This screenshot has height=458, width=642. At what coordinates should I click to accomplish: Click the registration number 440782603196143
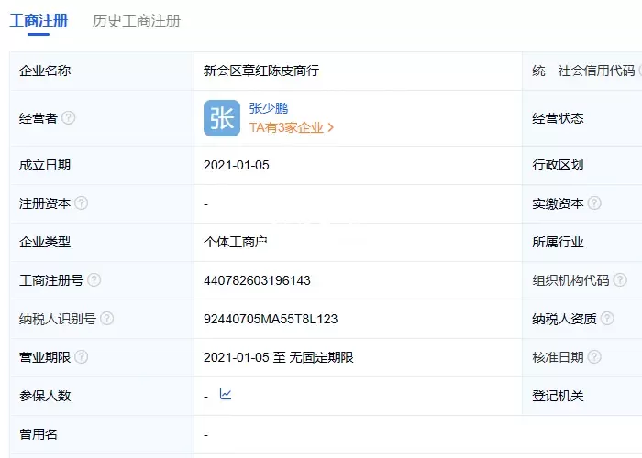click(257, 280)
